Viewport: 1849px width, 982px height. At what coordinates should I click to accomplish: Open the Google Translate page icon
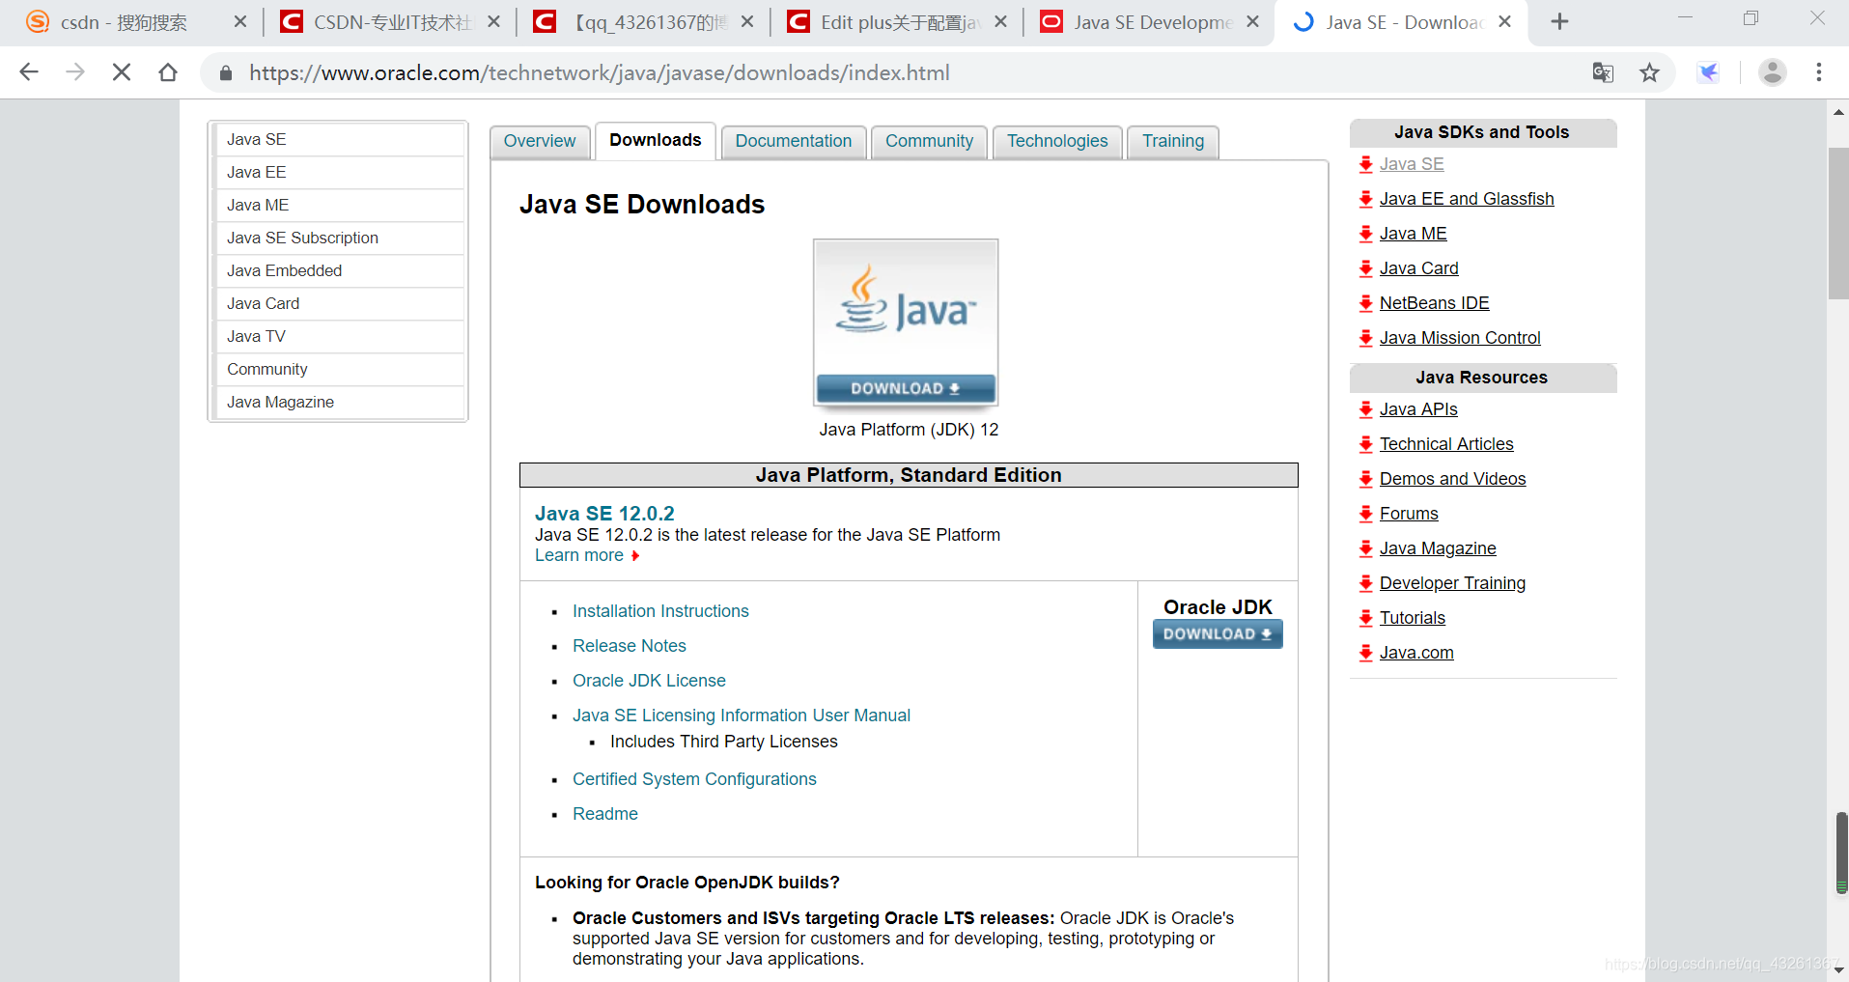coord(1603,72)
